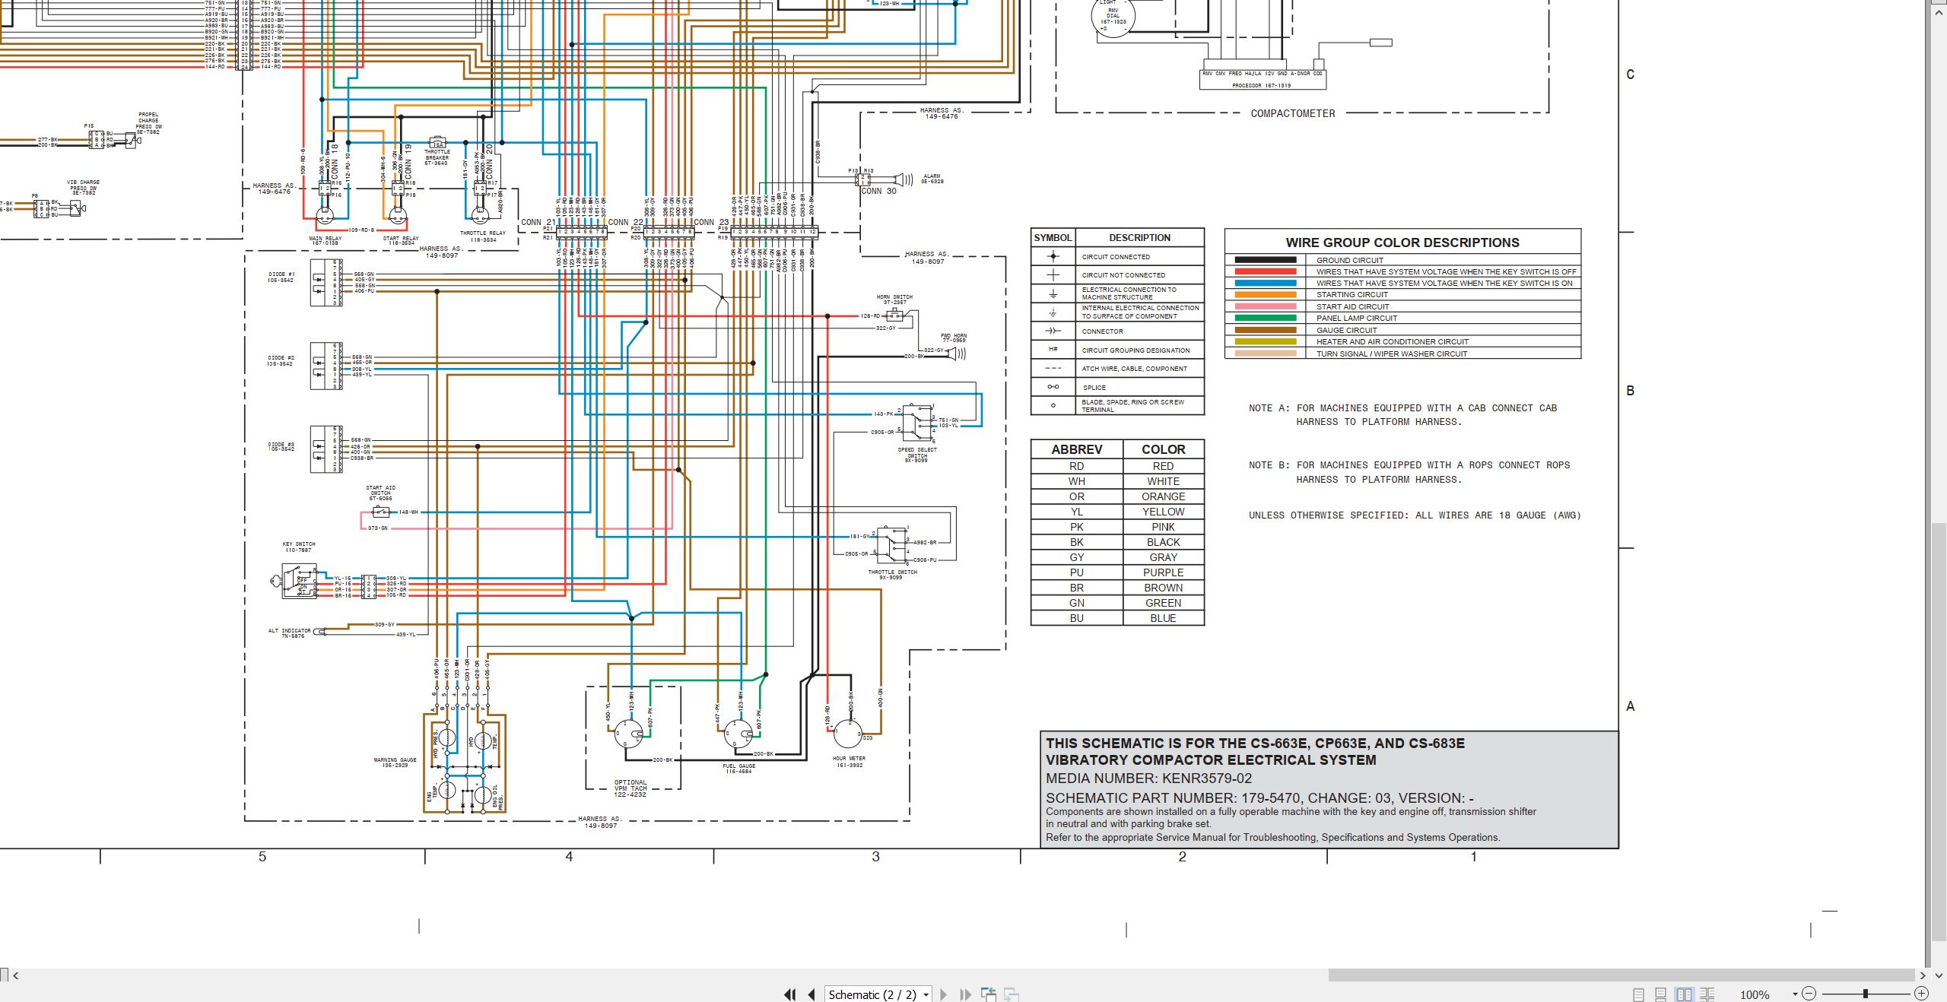Click NOTE B ROPS harness text
Viewport: 1947px width, 1002px height.
coord(1409,472)
